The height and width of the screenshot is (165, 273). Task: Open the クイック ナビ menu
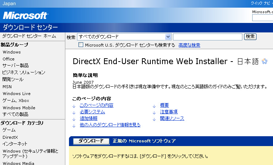tap(261, 3)
